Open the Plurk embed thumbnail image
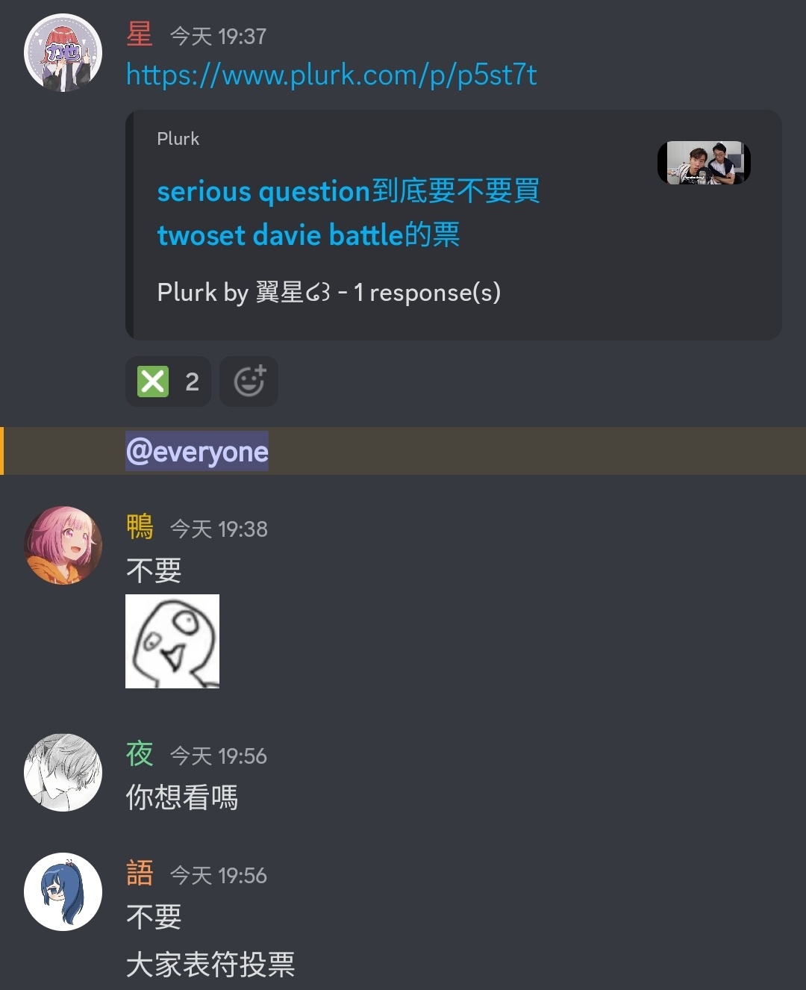Viewport: 806px width, 990px height. [704, 163]
